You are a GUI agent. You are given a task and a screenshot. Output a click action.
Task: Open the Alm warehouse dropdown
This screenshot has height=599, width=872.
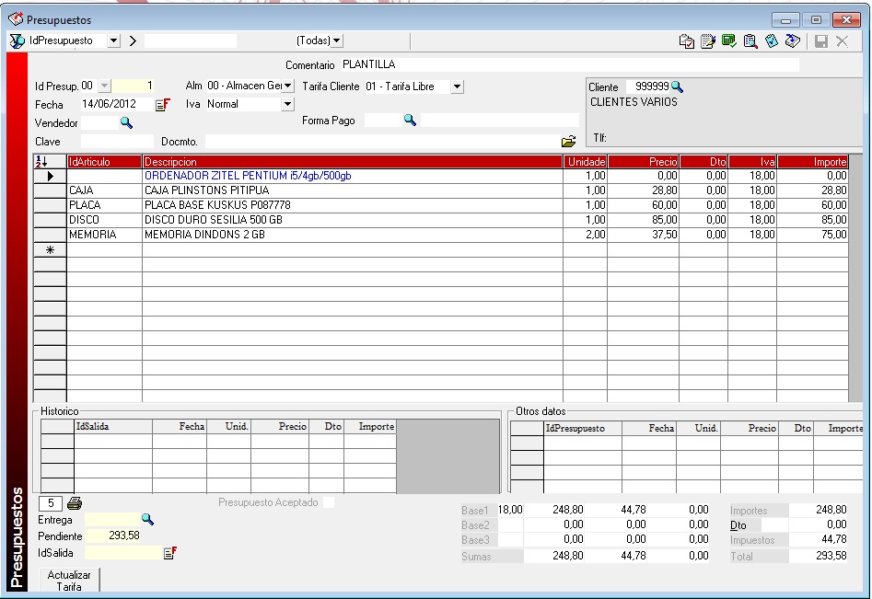[287, 86]
